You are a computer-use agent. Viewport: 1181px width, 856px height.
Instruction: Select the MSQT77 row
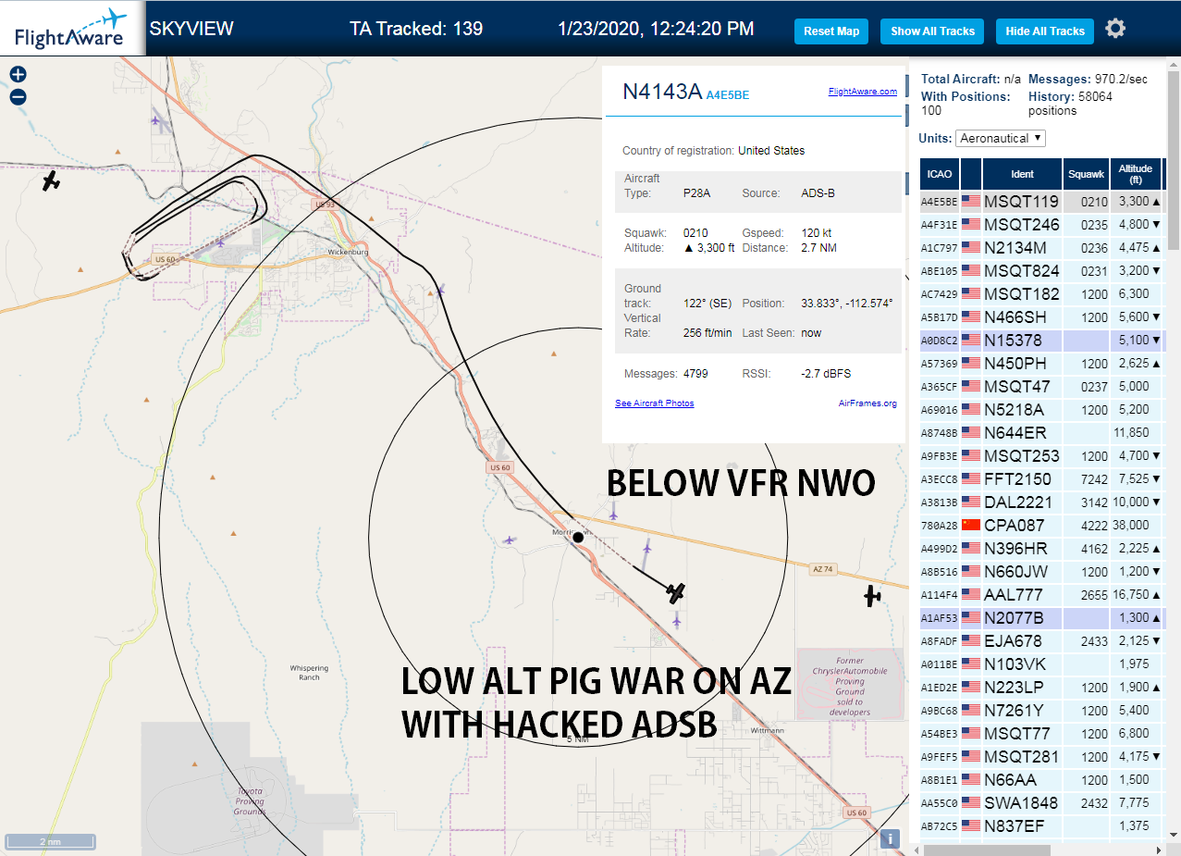[1041, 733]
